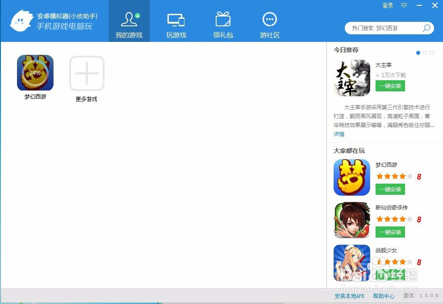Click the 新仙剑奇侠传 star rating
Image resolution: width=443 pixels, height=304 pixels.
[x=394, y=219]
